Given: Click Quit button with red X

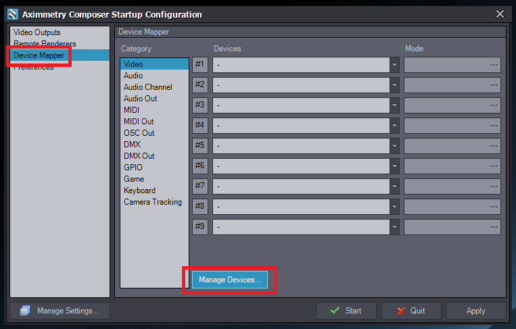Looking at the screenshot, I should click(411, 311).
